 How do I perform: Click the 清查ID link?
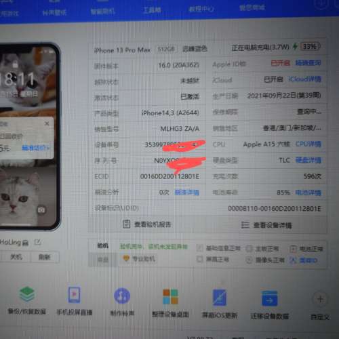pyautogui.click(x=308, y=260)
